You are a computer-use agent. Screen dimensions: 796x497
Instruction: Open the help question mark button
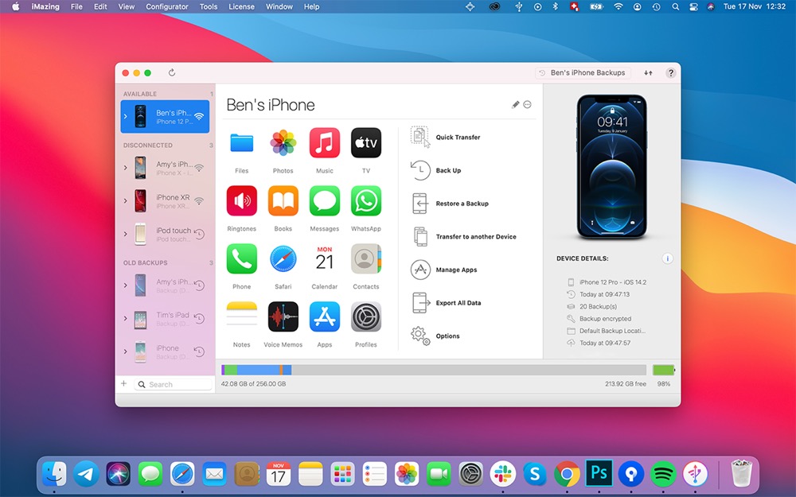(670, 73)
